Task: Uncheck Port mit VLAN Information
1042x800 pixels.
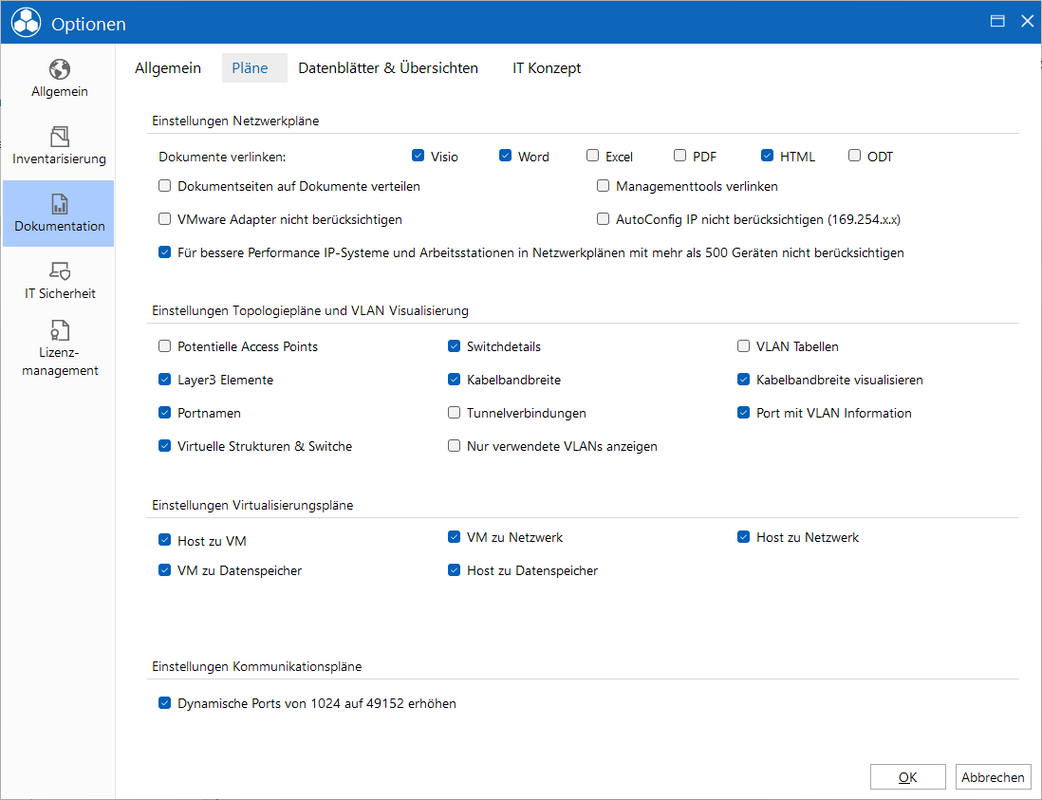Action: tap(744, 413)
